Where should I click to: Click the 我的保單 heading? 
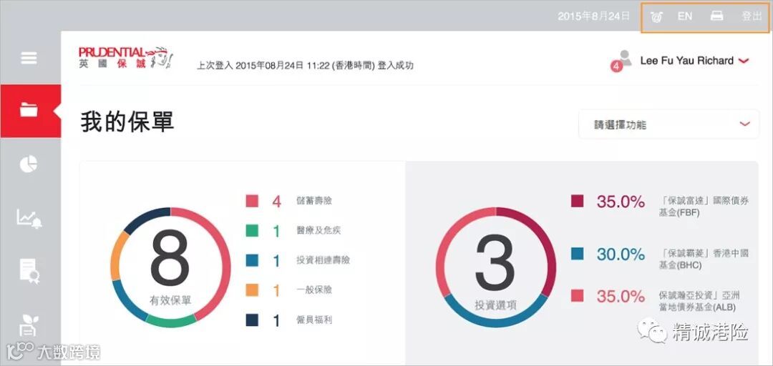(127, 122)
